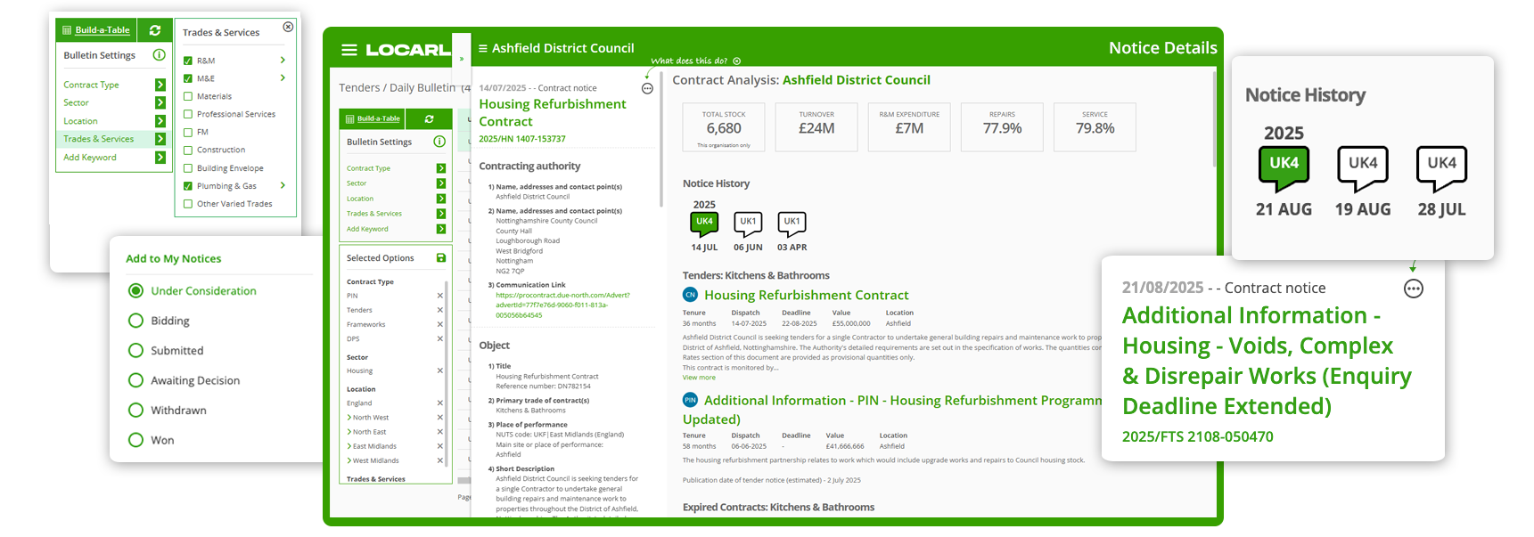Select the UK1 notice dated 06 JUN
Viewport: 1534px width, 537px height.
pos(748,223)
